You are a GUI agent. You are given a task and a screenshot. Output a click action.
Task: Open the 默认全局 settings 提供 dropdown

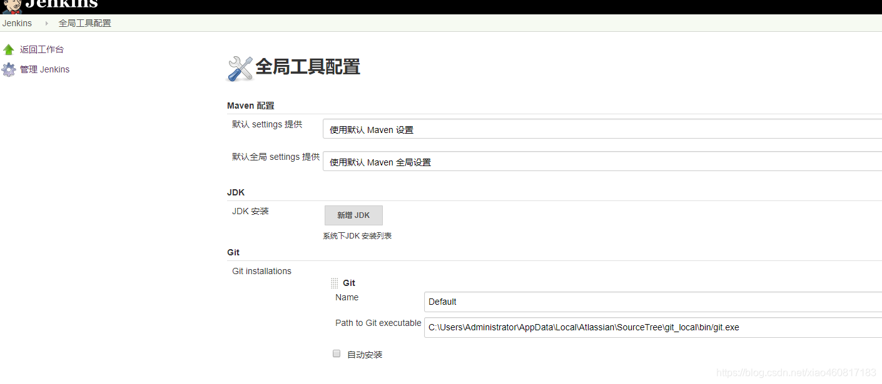pyautogui.click(x=602, y=161)
